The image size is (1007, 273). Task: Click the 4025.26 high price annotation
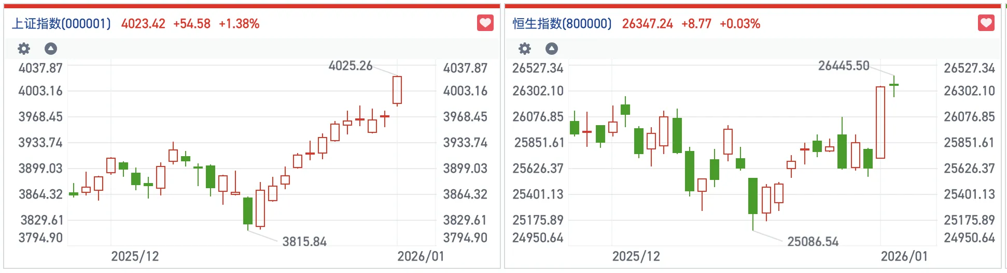tap(351, 66)
